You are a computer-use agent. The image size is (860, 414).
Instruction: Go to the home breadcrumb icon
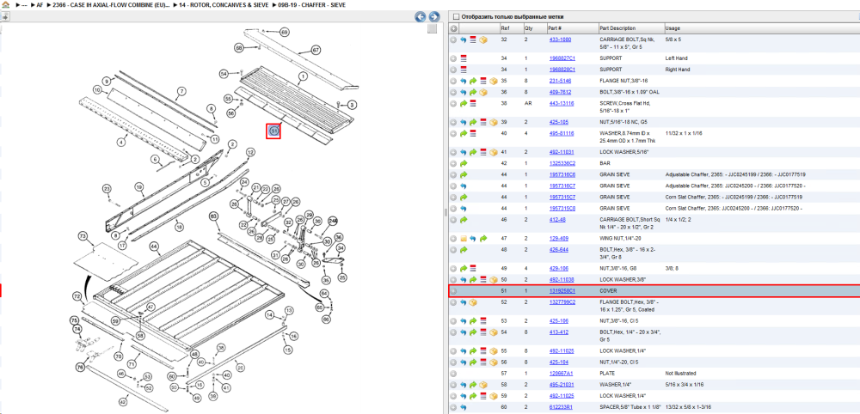point(5,4)
